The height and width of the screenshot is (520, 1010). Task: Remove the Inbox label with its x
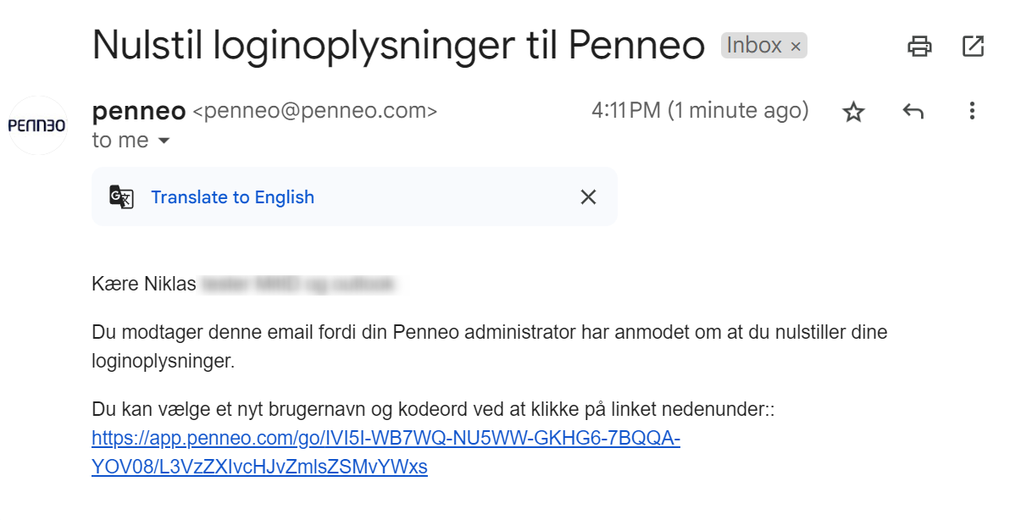click(796, 47)
